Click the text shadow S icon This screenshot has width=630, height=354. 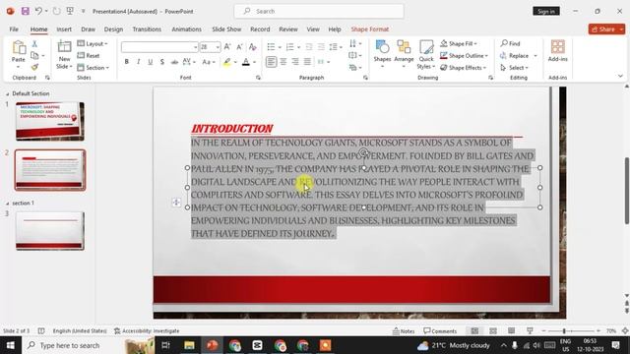coord(161,62)
